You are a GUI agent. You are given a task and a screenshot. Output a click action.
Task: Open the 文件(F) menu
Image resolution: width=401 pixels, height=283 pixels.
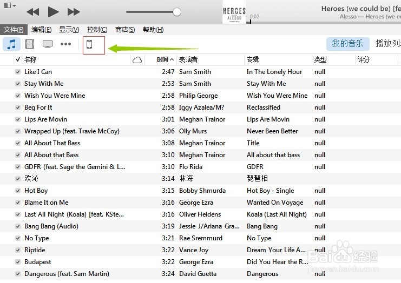point(14,30)
